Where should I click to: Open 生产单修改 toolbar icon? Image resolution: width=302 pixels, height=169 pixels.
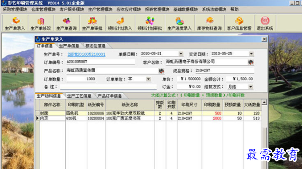coord(41,23)
